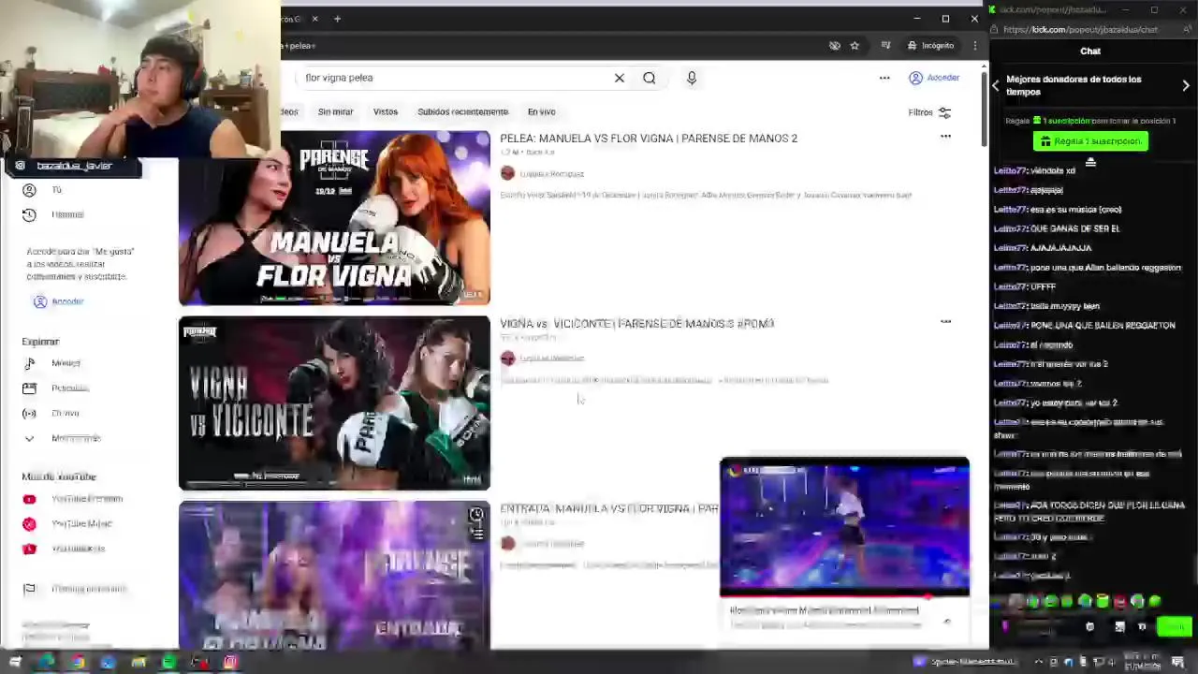
Task: Select the 'Subidos recientemente' filter chip
Action: tap(462, 111)
